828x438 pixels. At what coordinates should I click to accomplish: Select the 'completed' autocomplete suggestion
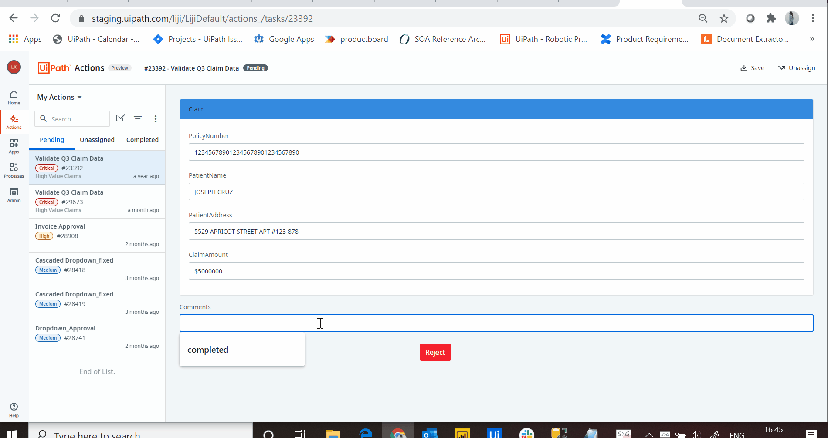[208, 350]
